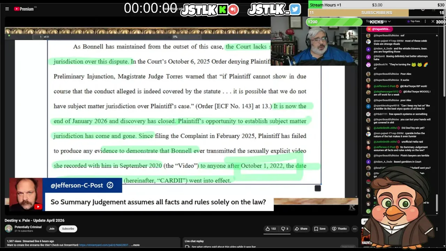446x251 pixels.
Task: Click @Adam_A_Dude purple avatar in chat
Action: [x=368, y=50]
